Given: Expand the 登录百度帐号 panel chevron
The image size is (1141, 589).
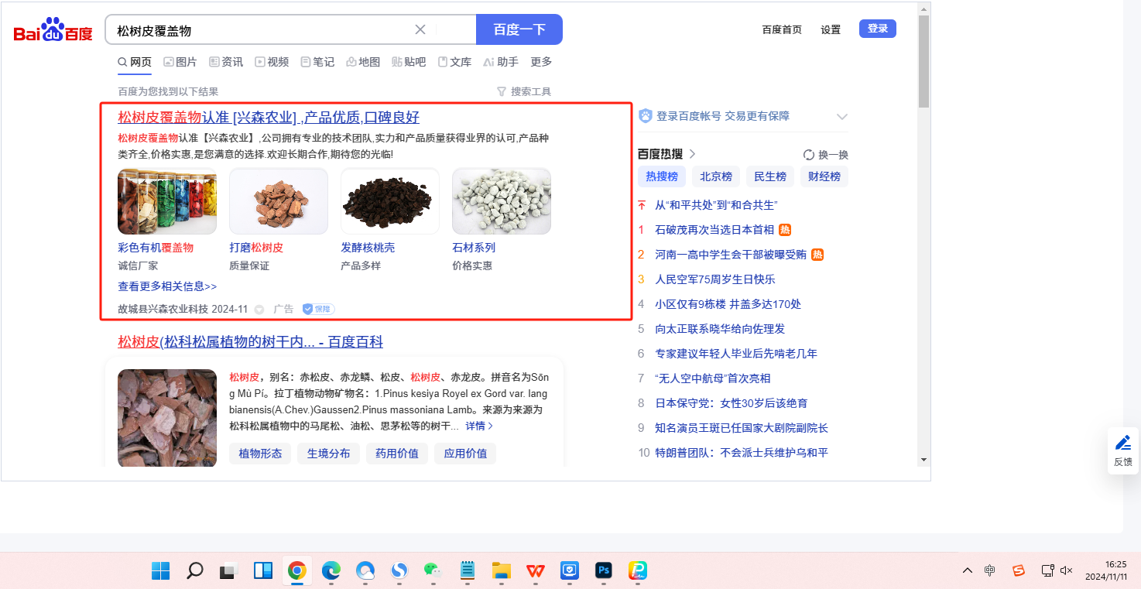Looking at the screenshot, I should (842, 117).
